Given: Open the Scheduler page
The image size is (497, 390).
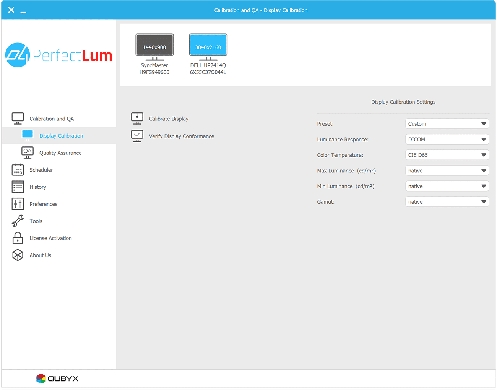Looking at the screenshot, I should (41, 170).
